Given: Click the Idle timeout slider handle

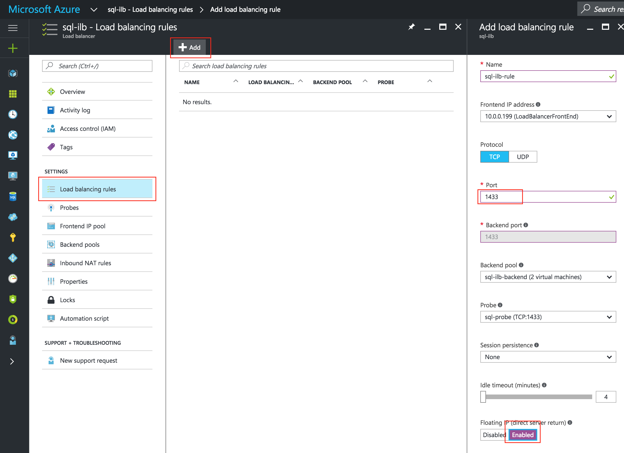Looking at the screenshot, I should coord(483,397).
